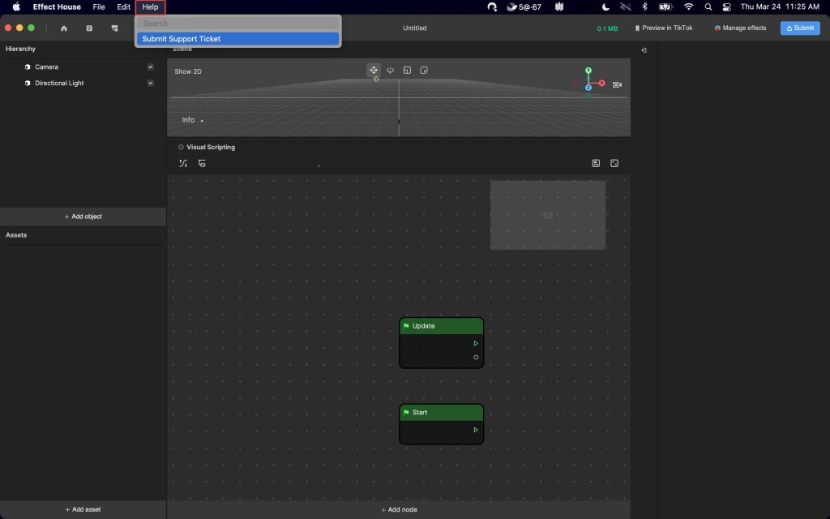Click the Update node's green execution port

[476, 344]
